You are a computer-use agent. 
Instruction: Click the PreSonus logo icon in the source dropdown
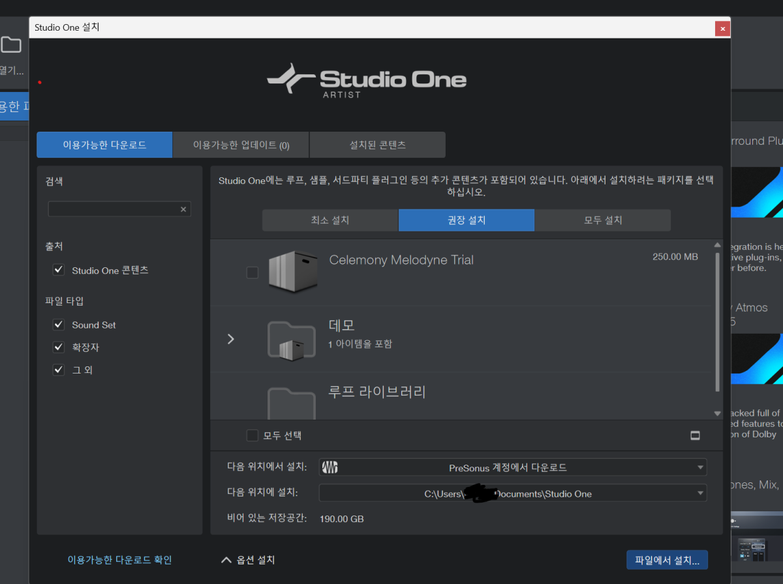pos(330,467)
